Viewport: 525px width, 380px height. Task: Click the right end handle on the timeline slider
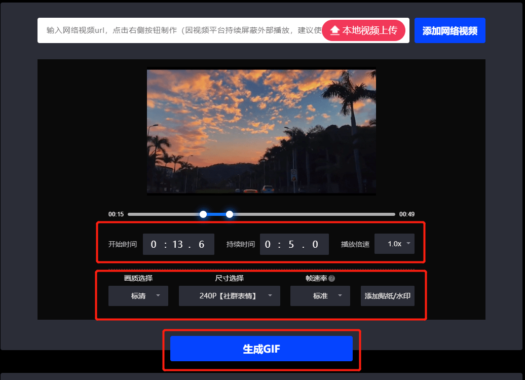[x=230, y=214]
